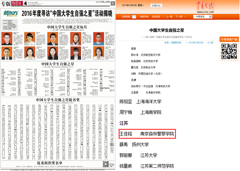Image resolution: width=240 pixels, height=171 pixels.
Task: Click the 中青报客户端 orange label
Action: tap(229, 39)
